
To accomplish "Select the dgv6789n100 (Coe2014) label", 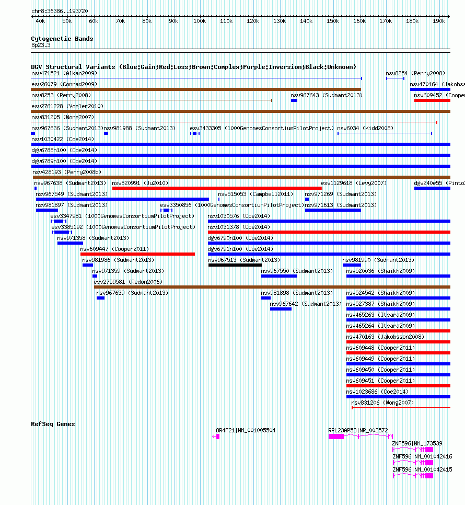I will [64, 161].
